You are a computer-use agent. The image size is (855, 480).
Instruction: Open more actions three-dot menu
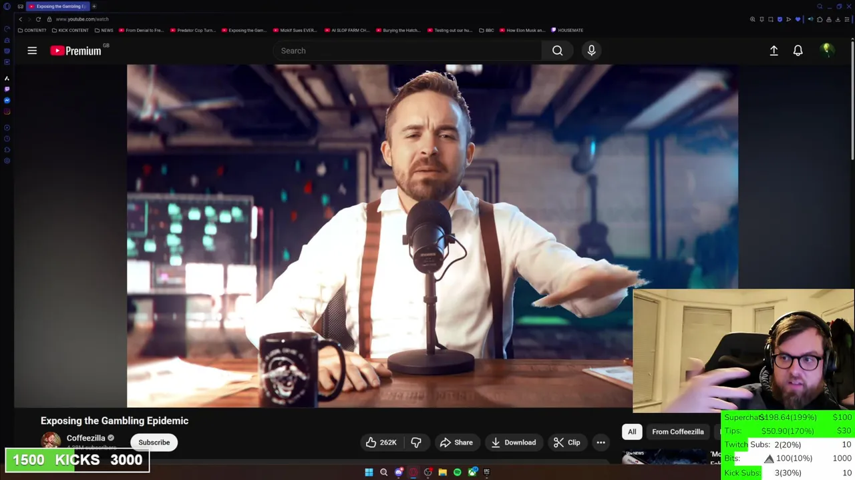point(601,443)
